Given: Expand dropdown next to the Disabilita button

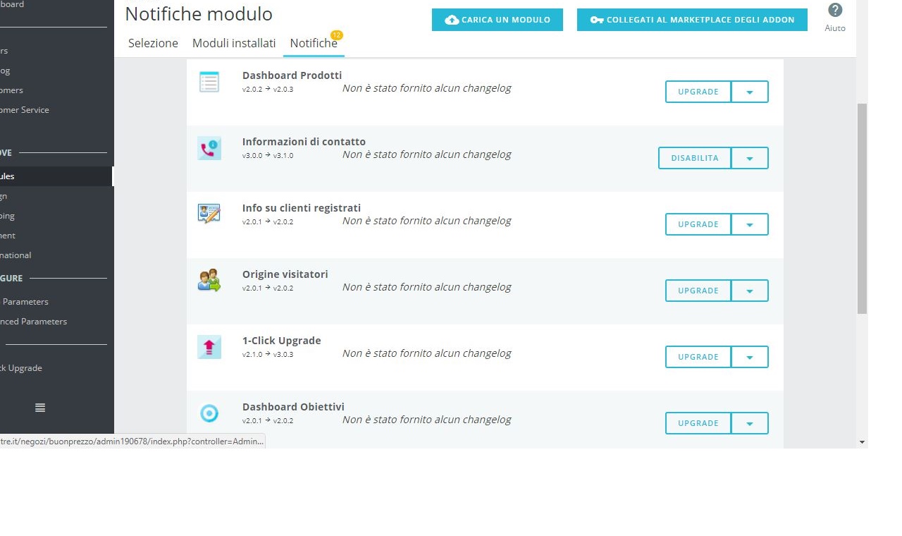Looking at the screenshot, I should [750, 158].
